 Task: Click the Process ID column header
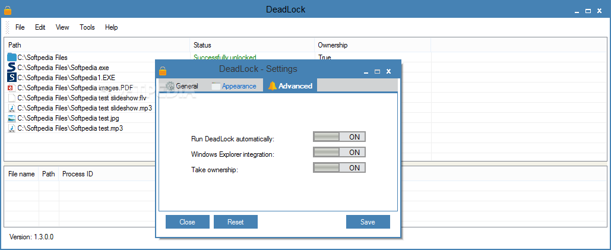coord(78,174)
